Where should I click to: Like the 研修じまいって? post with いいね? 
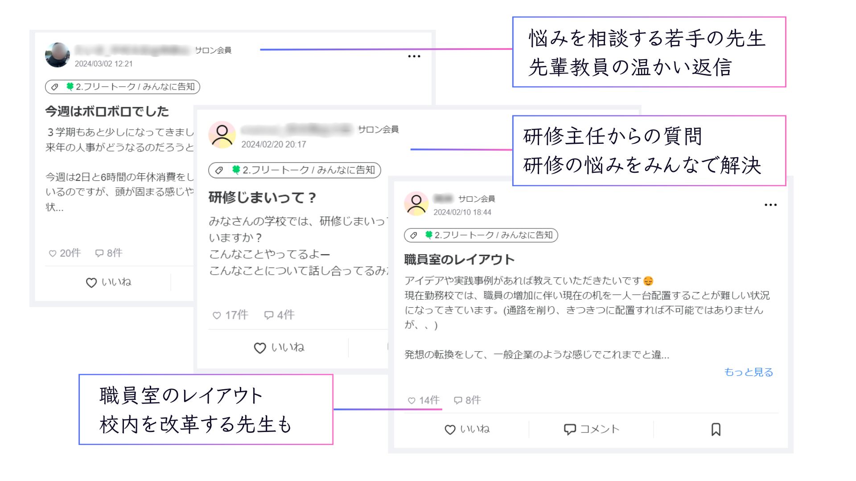tap(279, 347)
